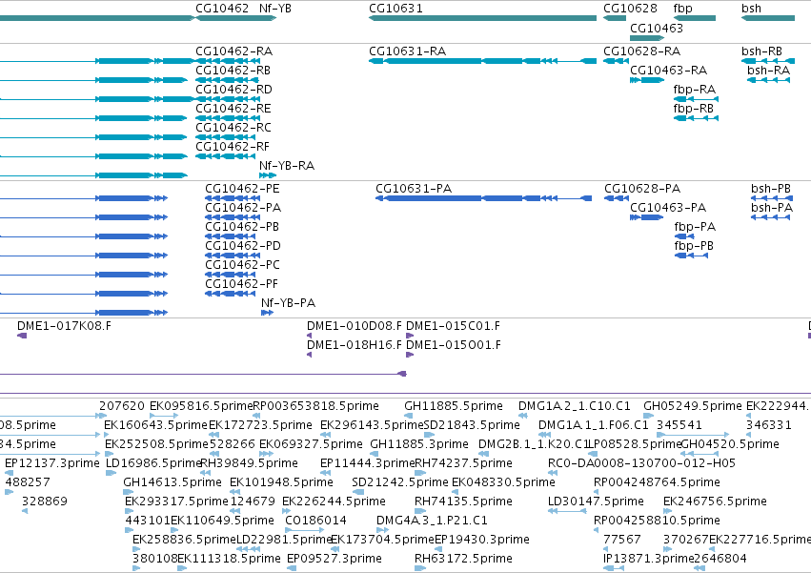Click the CG10631-RA transcript glyph

coord(482,61)
